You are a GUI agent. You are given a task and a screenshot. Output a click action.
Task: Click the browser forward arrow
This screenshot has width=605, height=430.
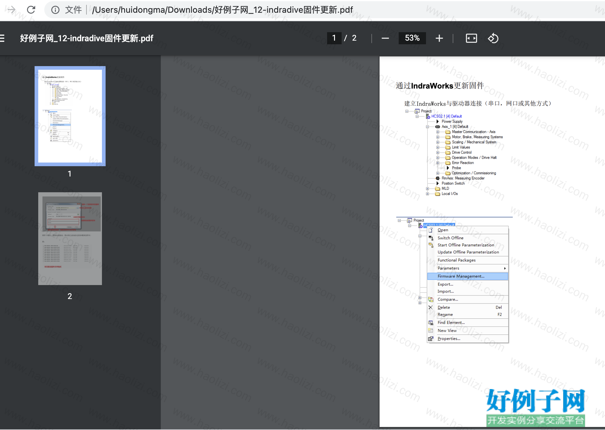tap(11, 10)
